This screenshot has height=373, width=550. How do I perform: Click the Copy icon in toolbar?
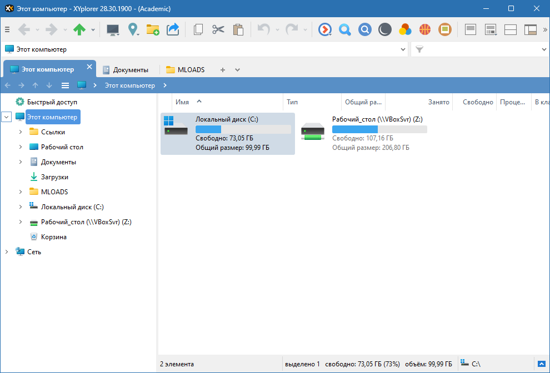[x=198, y=30]
